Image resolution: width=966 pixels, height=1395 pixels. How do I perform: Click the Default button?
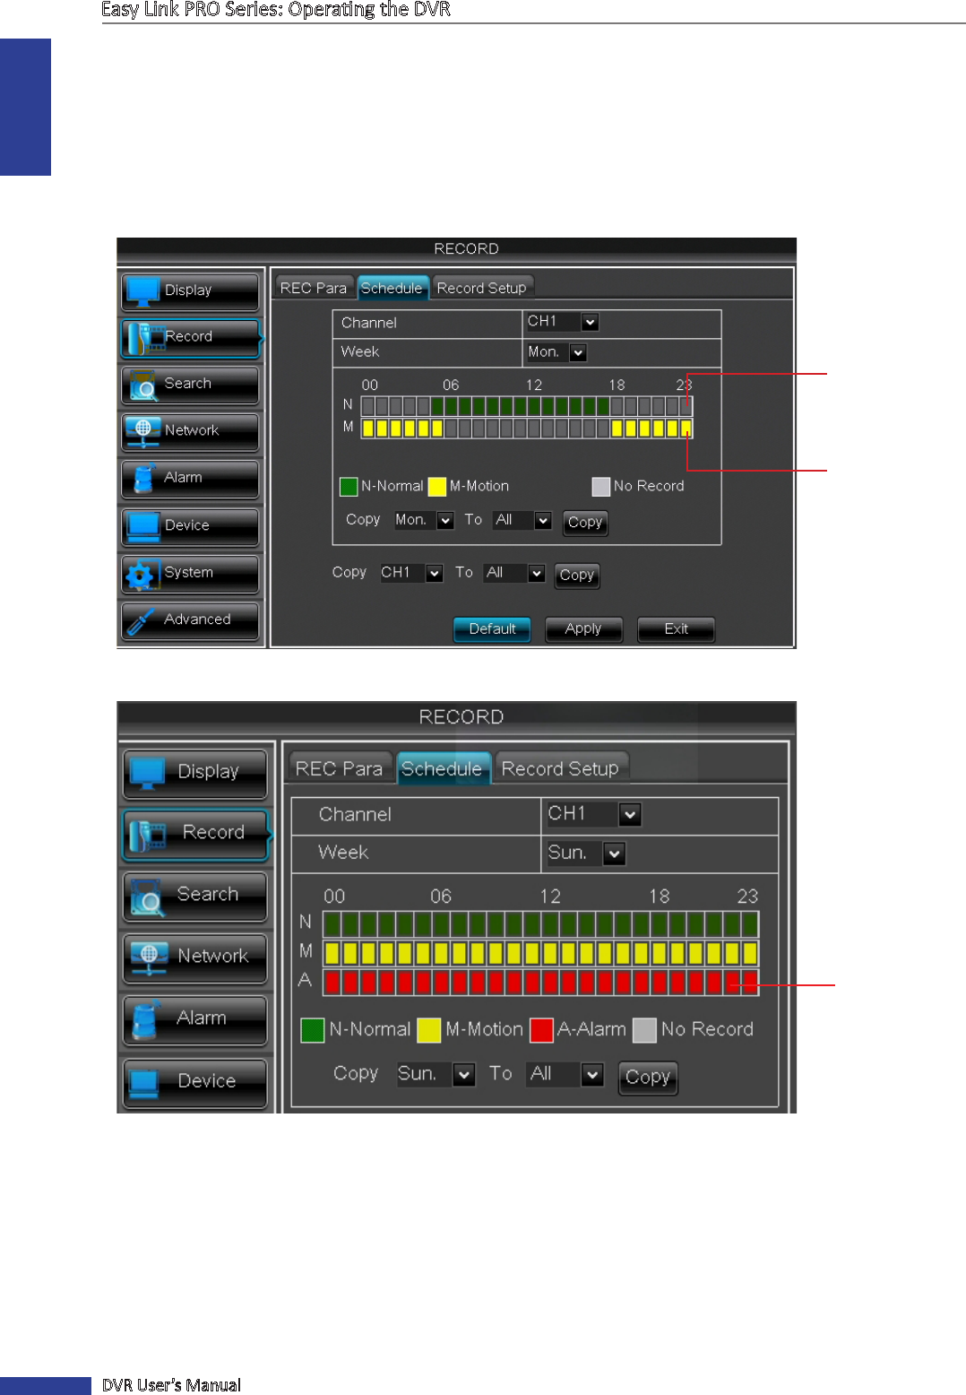tap(492, 629)
